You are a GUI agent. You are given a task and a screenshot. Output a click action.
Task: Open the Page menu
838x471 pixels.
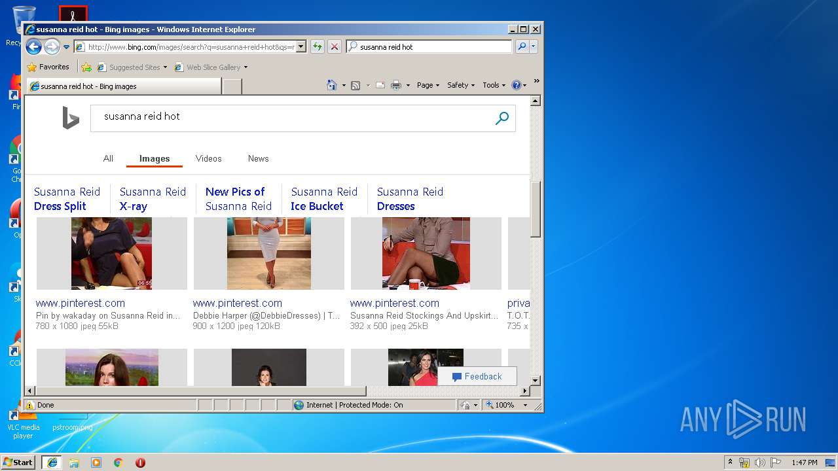[428, 85]
